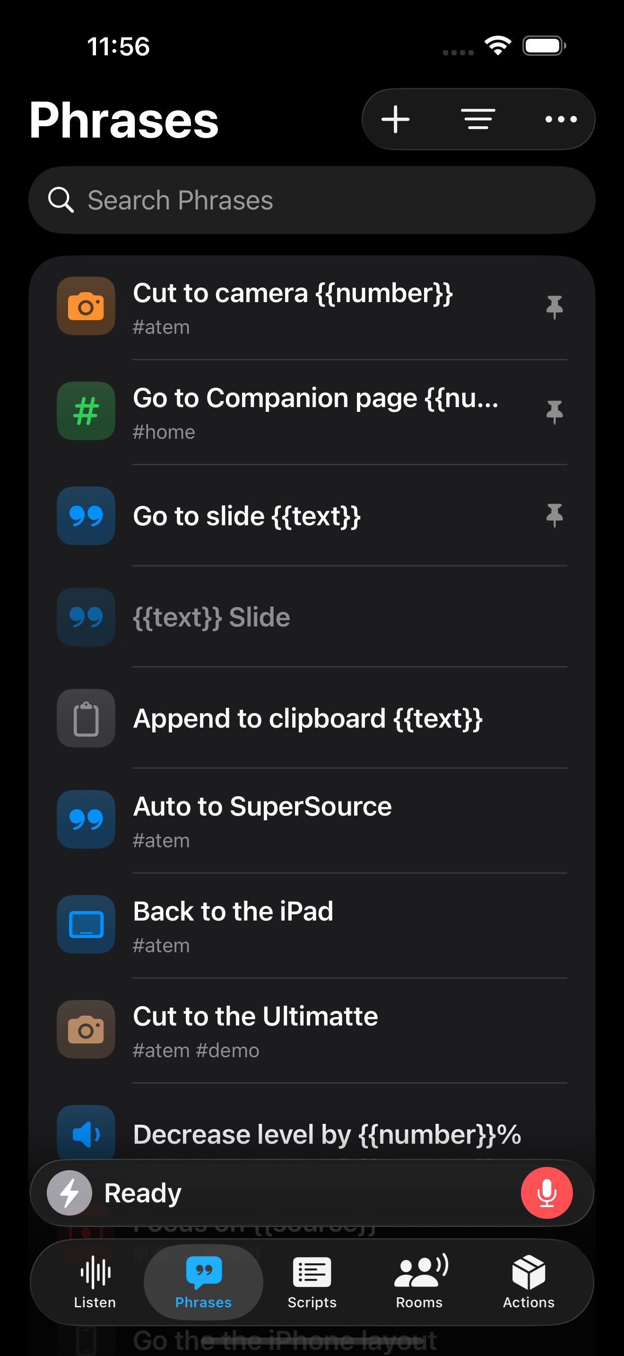Image resolution: width=624 pixels, height=1356 pixels.
Task: Tap the green hash Companion icon
Action: (x=86, y=411)
